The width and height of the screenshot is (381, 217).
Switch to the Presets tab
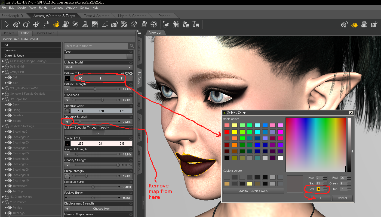click(x=9, y=33)
